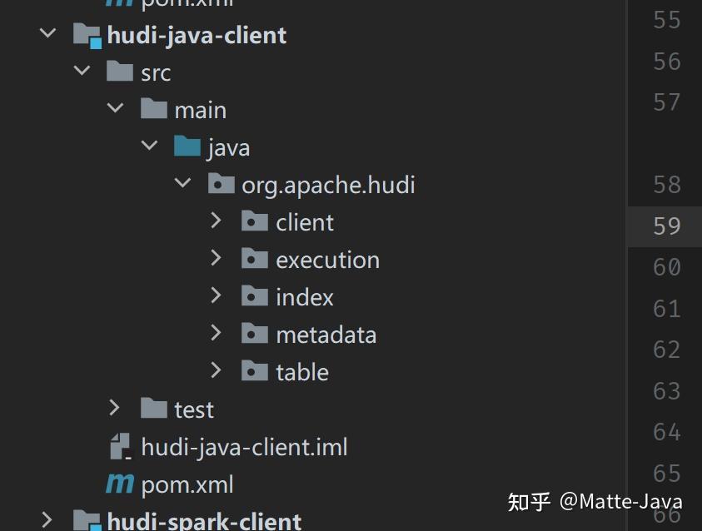Expand the execution package node
702x531 pixels.
click(x=217, y=259)
